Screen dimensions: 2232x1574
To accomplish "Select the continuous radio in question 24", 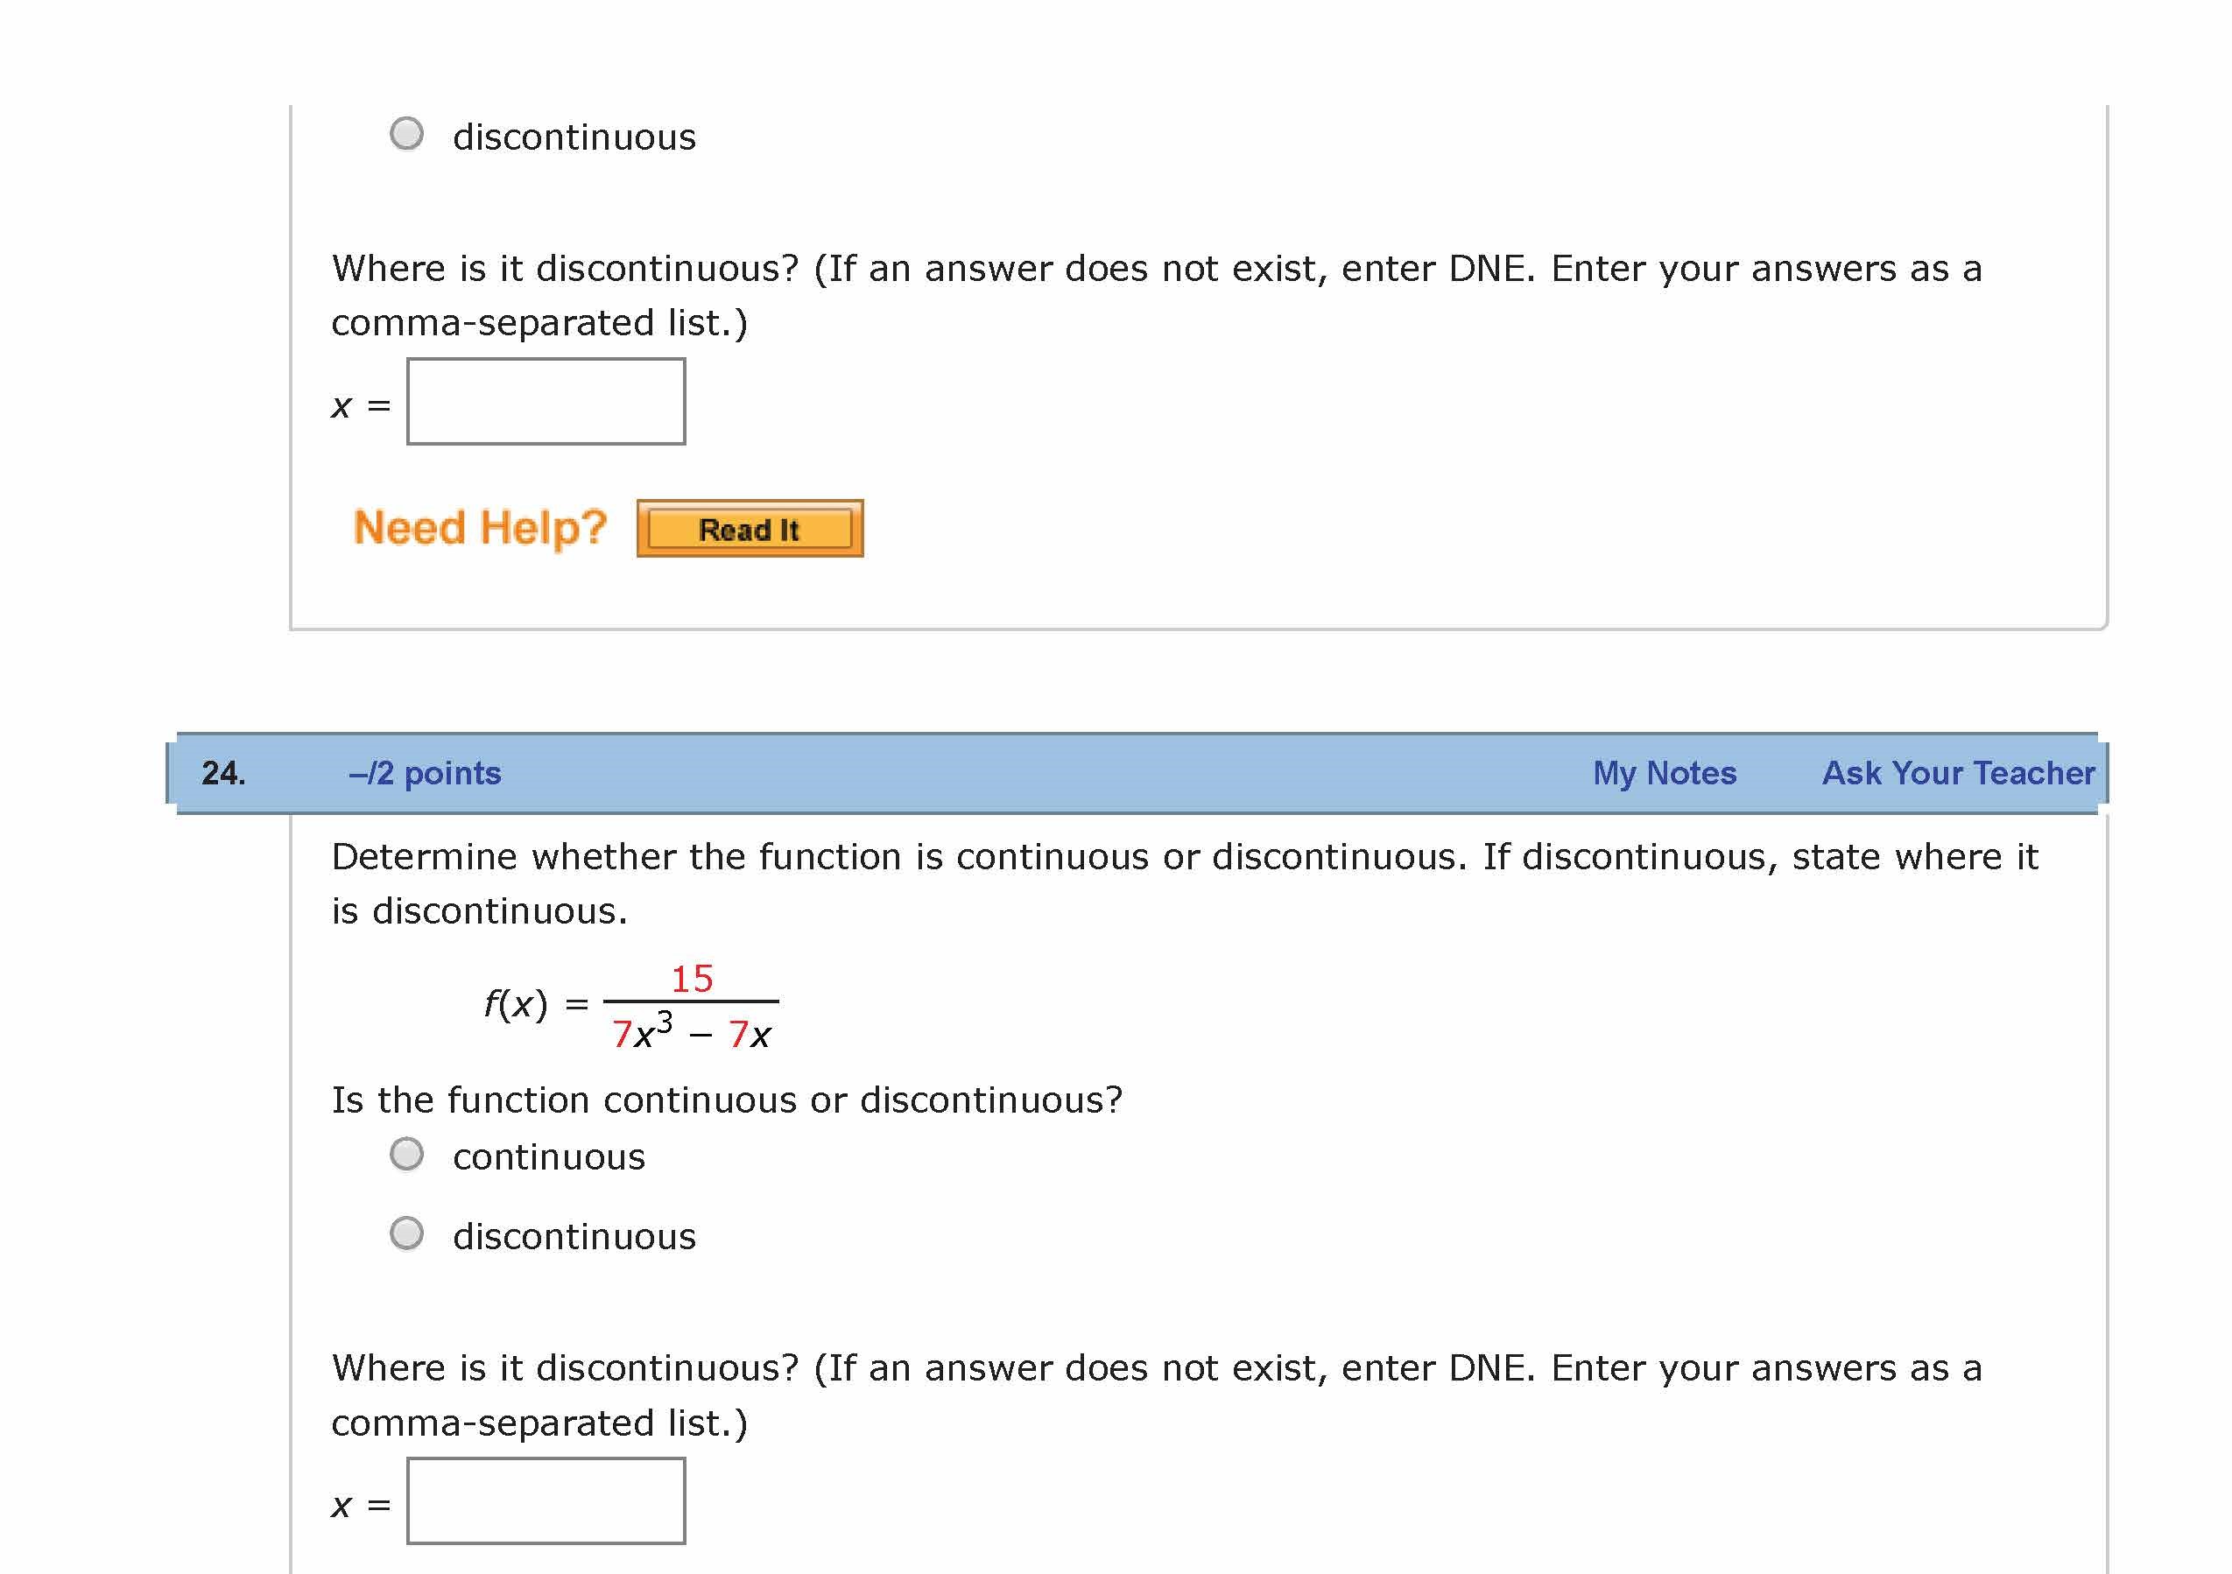I will (x=406, y=1155).
